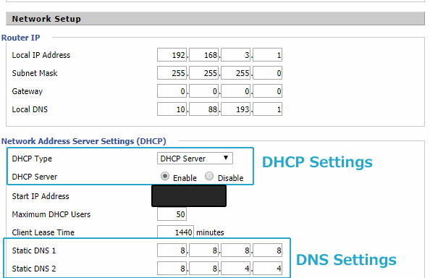Click the Subnet Mask label
Image resolution: width=430 pixels, height=278 pixels.
coord(35,73)
